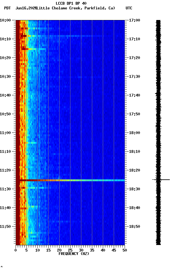Image resolution: width=172 pixels, height=270 pixels.
Task: Click the "11:30" PDT time label
Action: click(5, 189)
